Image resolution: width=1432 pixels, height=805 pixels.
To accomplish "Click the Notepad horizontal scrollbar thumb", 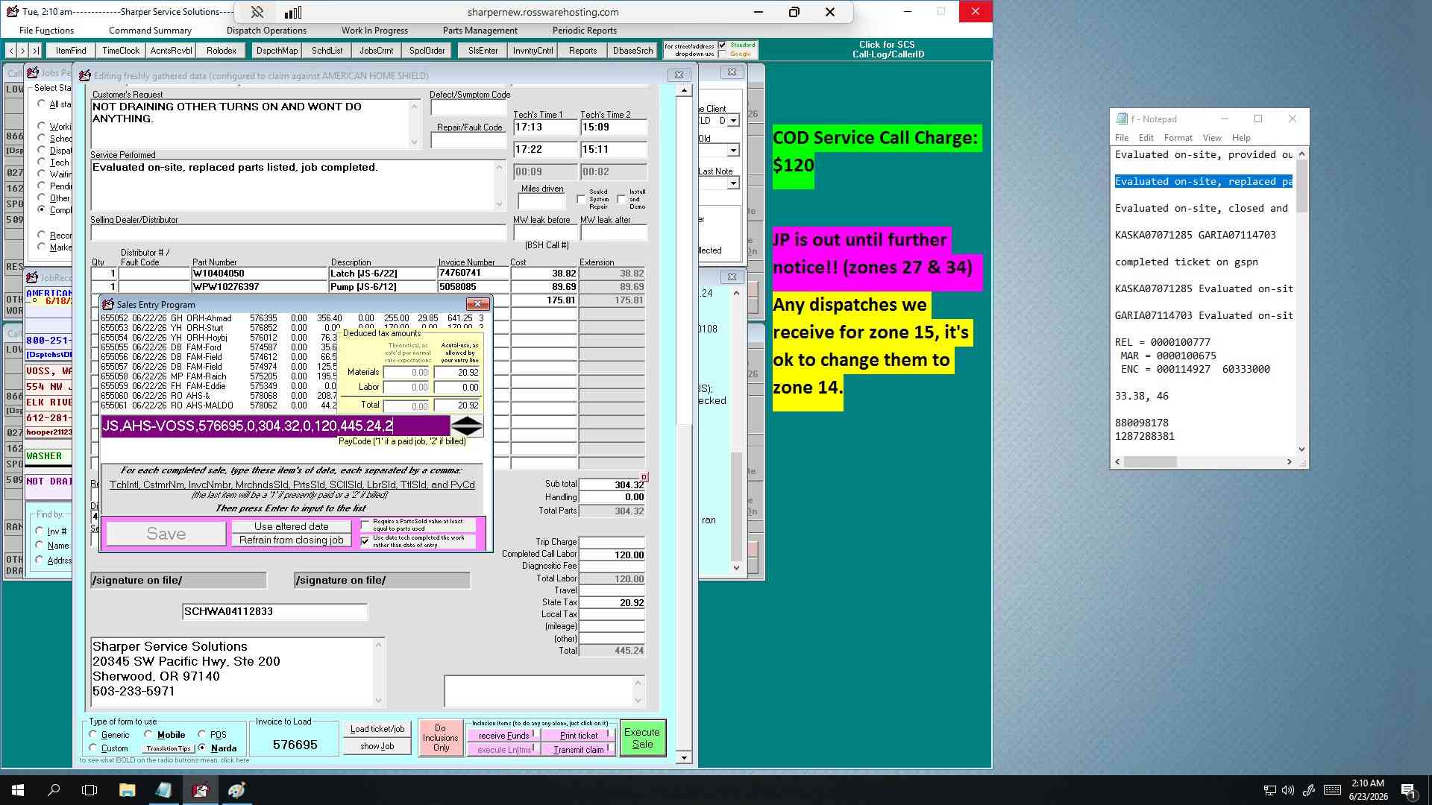I will [1151, 462].
